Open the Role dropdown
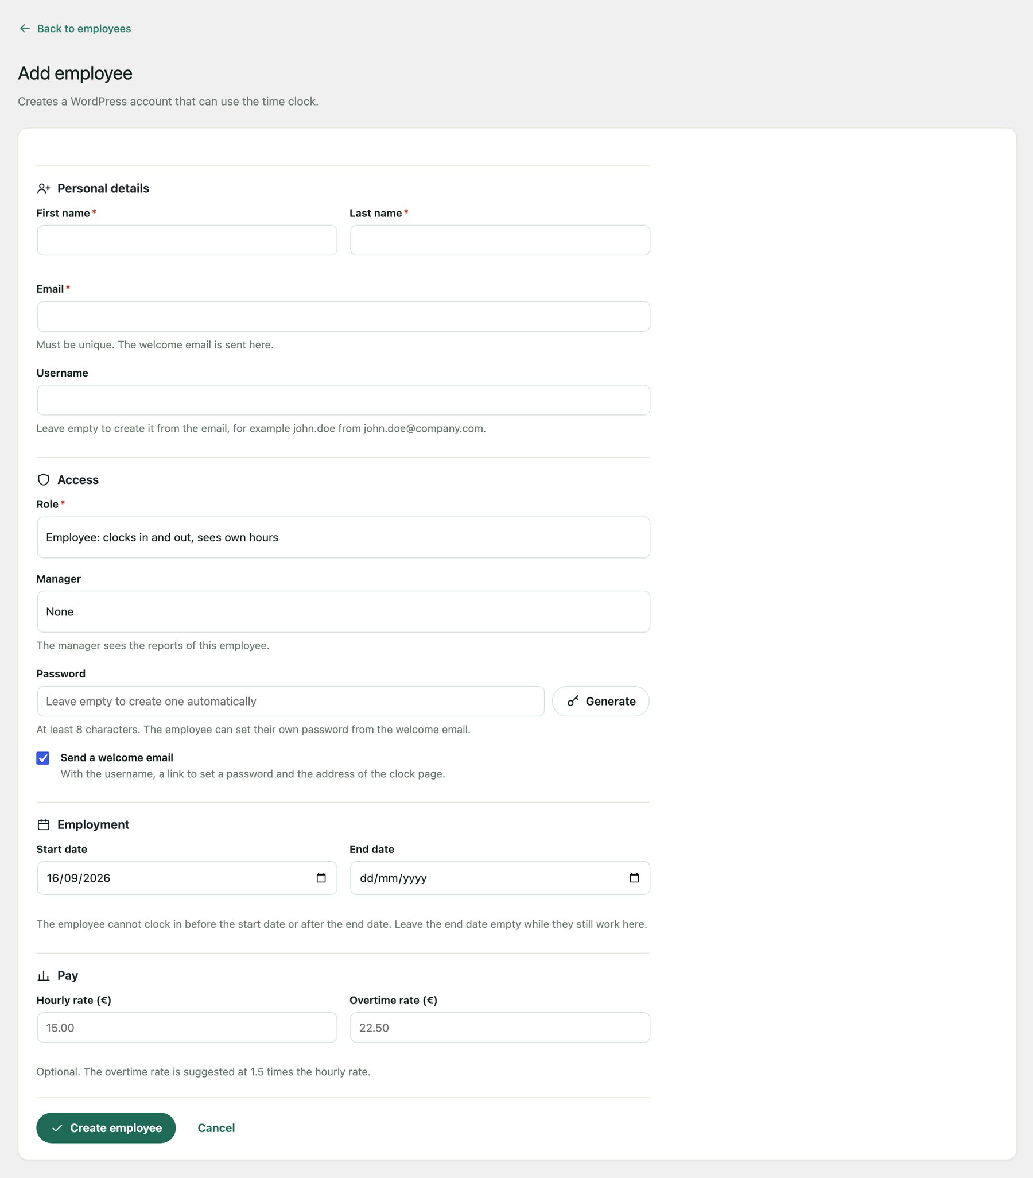Viewport: 1033px width, 1178px height. (343, 537)
